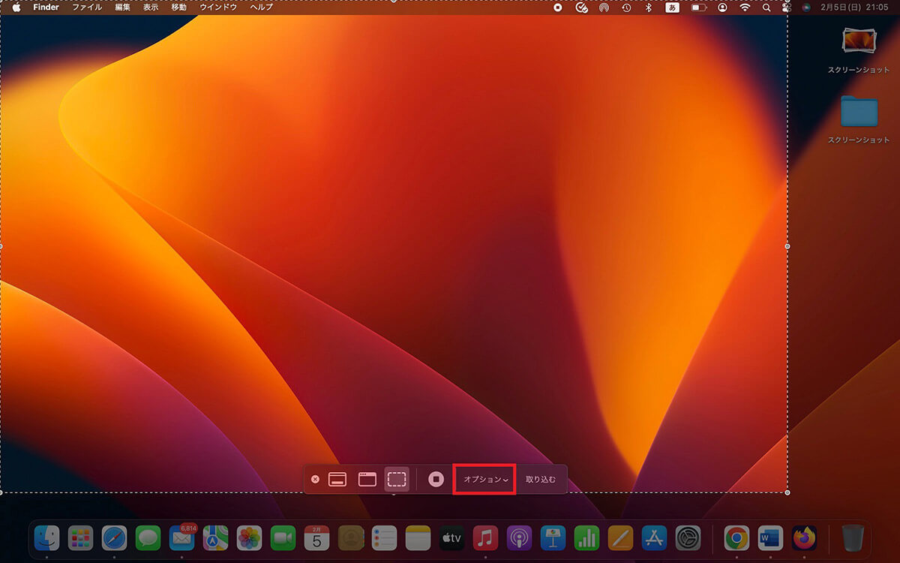Viewport: 900px width, 563px height.
Task: Open Contacts from the Dock
Action: [x=350, y=537]
